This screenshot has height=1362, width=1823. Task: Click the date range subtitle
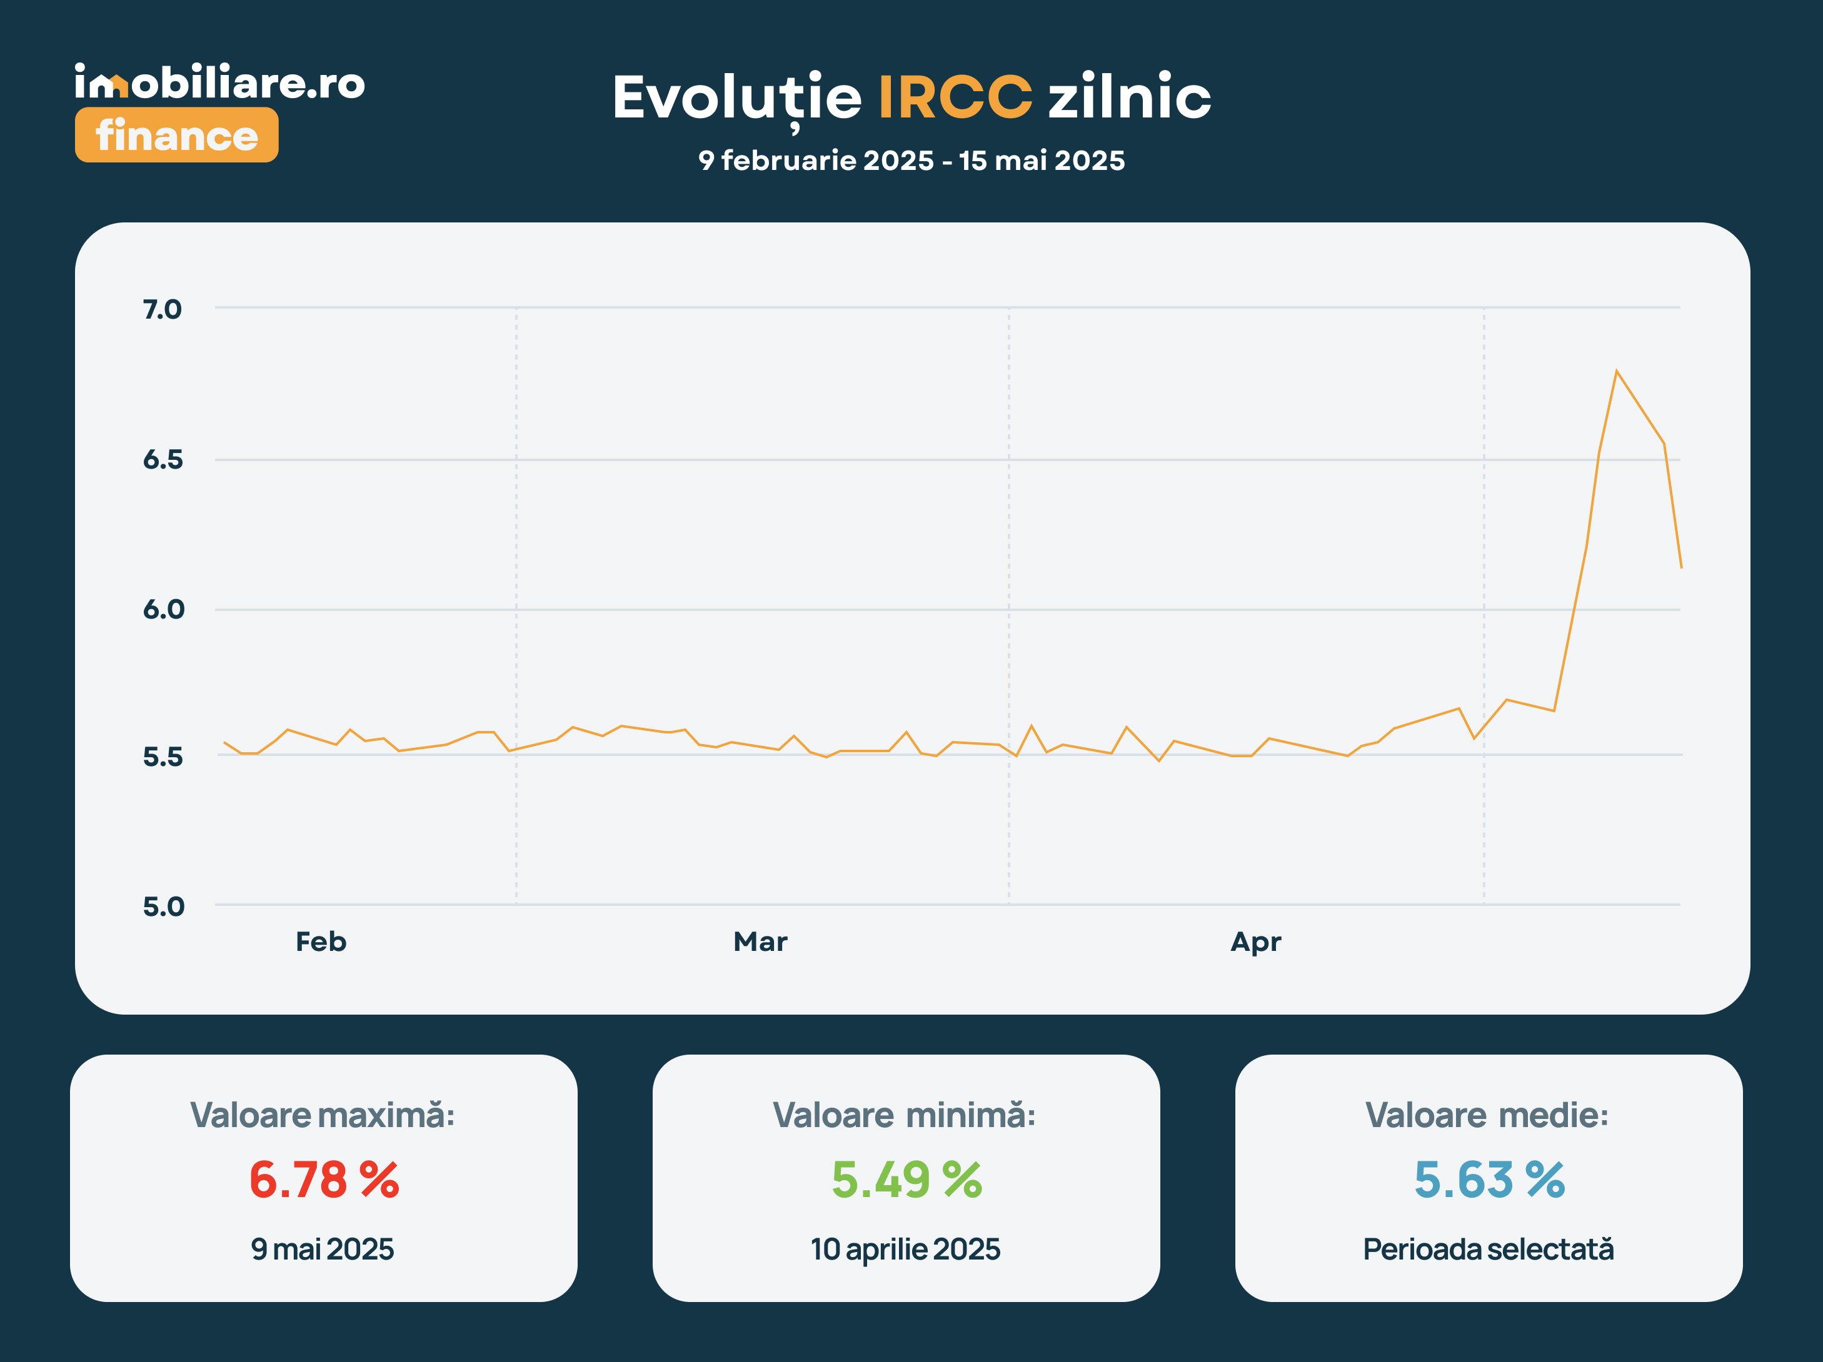click(912, 161)
